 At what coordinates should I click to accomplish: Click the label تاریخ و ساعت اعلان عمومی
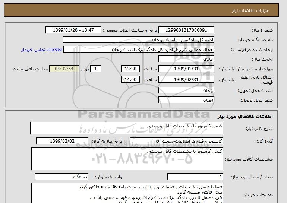130,30
